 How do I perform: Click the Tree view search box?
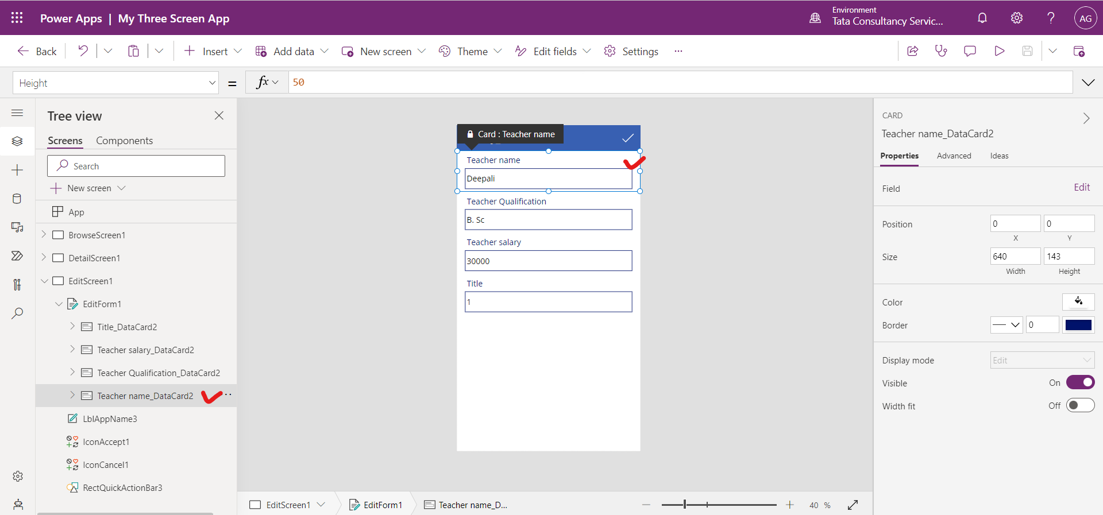pos(136,166)
